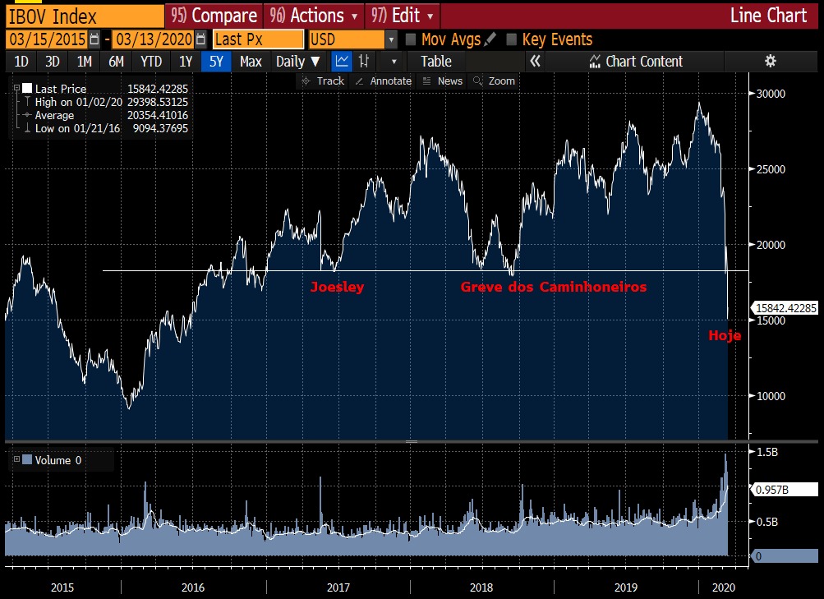Open the USD currency dropdown

[391, 39]
